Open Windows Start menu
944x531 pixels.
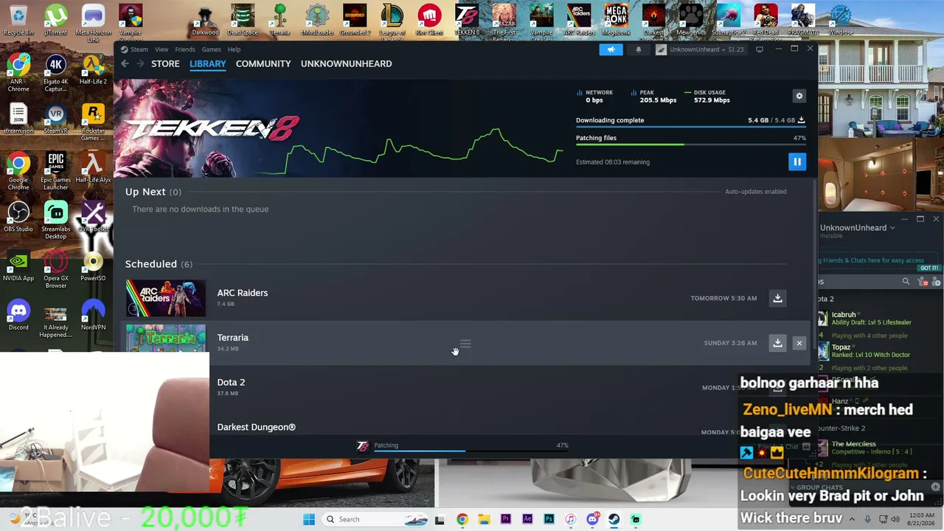click(309, 519)
